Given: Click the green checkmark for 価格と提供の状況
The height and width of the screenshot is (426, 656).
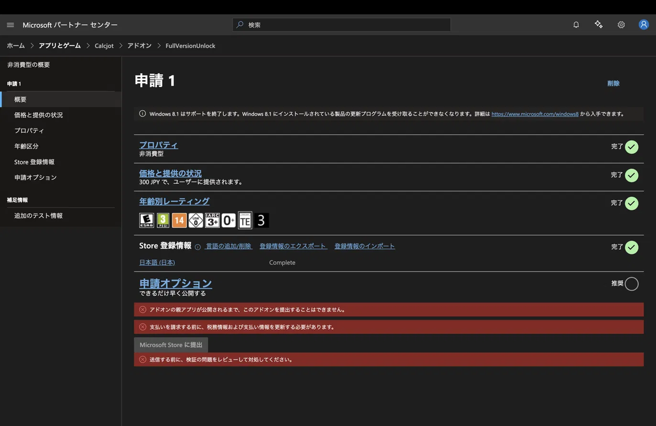Looking at the screenshot, I should click(631, 176).
